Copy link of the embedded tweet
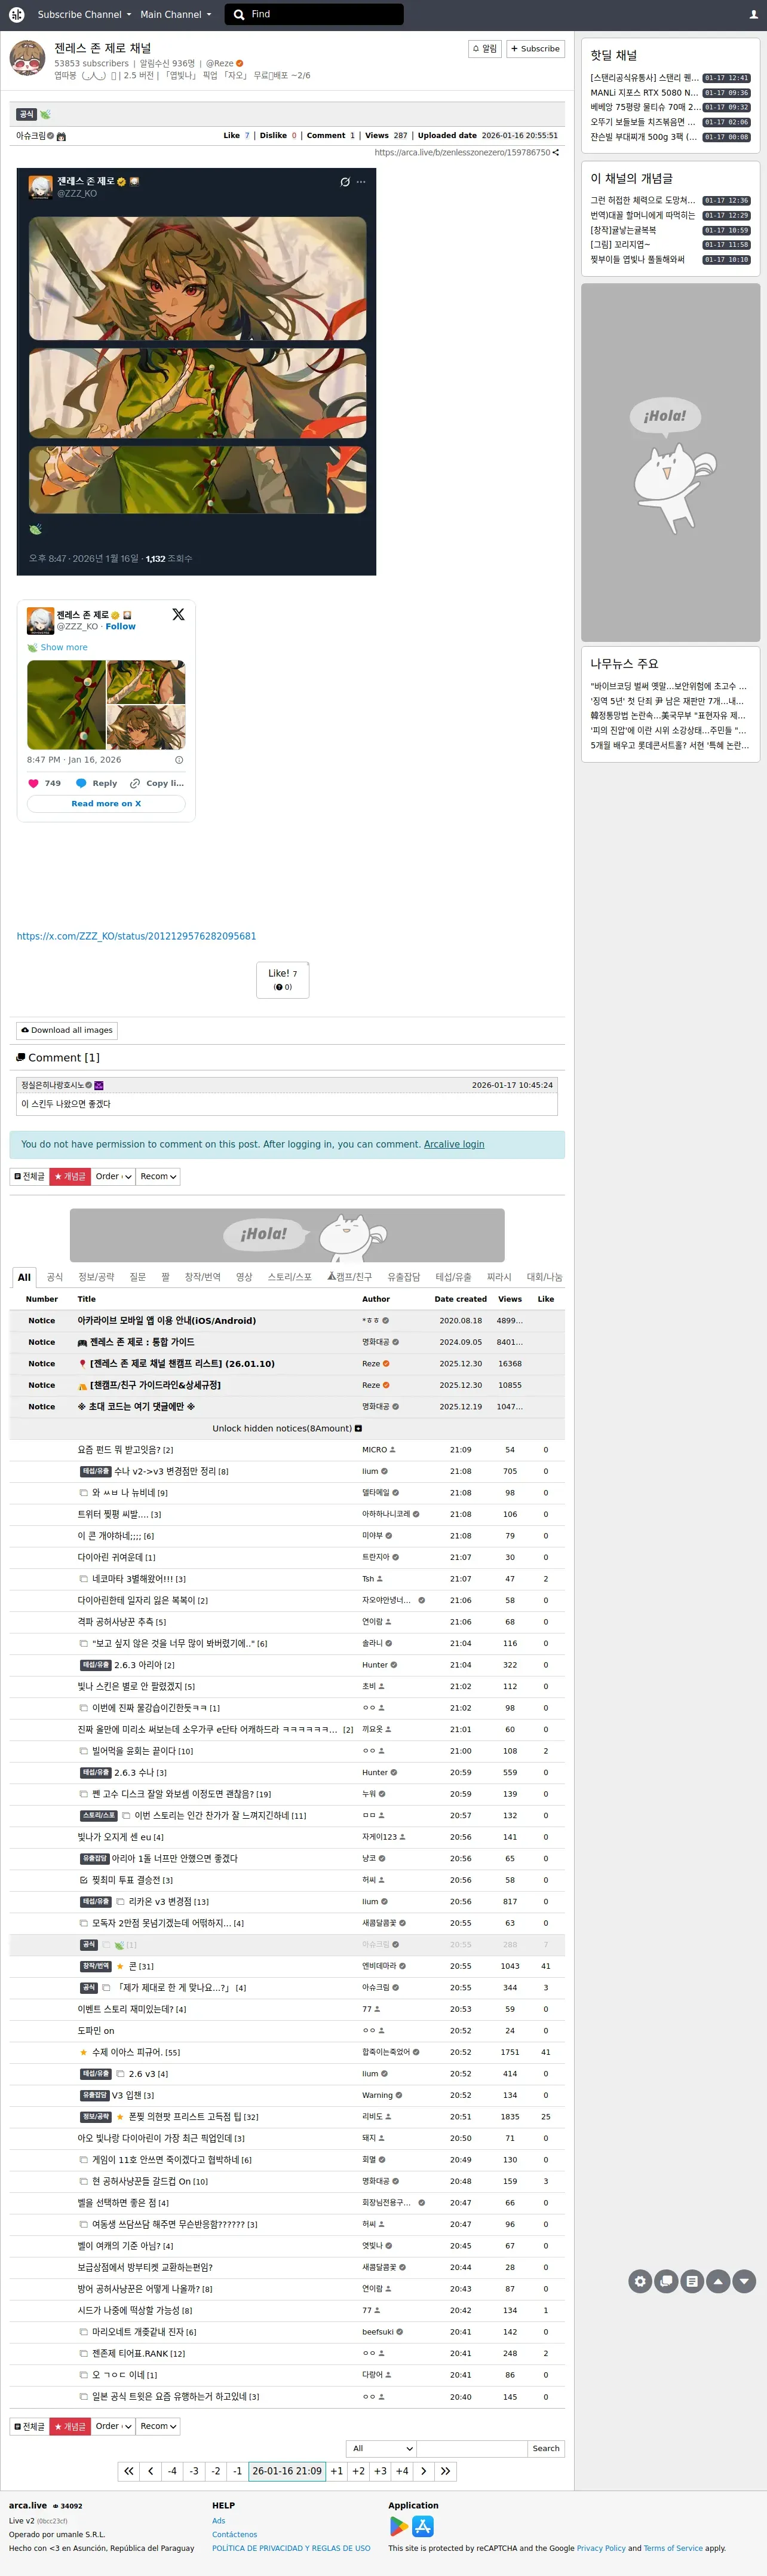Screen dimensions: 767x2576 [157, 783]
